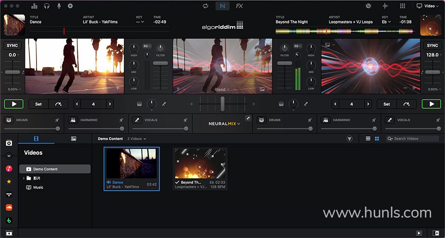The width and height of the screenshot is (445, 238).
Task: Open the NEURALMIX dropdown
Action: tap(224, 124)
